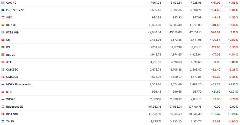Select the Belgian flag icon next to BEL 20
This screenshot has width=240, height=125.
3,55
